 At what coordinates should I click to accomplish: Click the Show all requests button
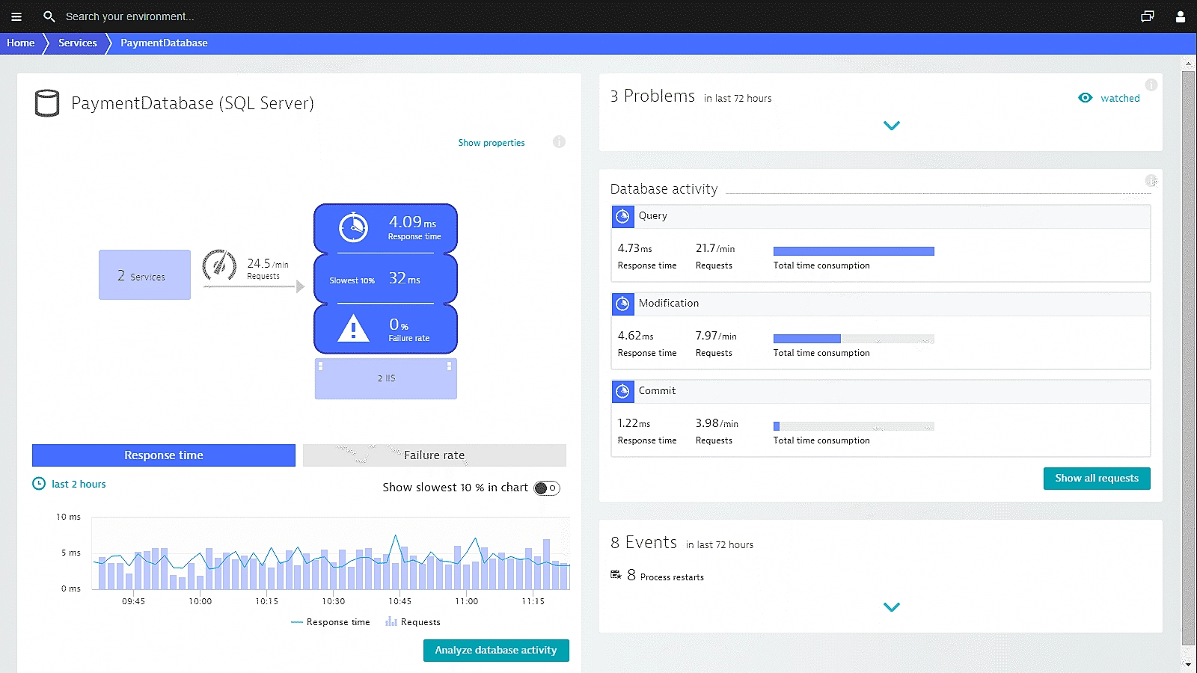[1097, 479]
